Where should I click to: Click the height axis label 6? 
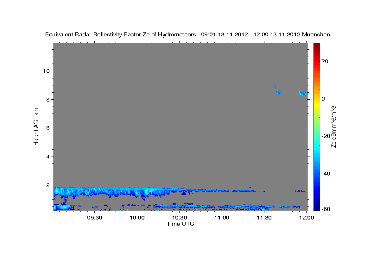point(48,128)
